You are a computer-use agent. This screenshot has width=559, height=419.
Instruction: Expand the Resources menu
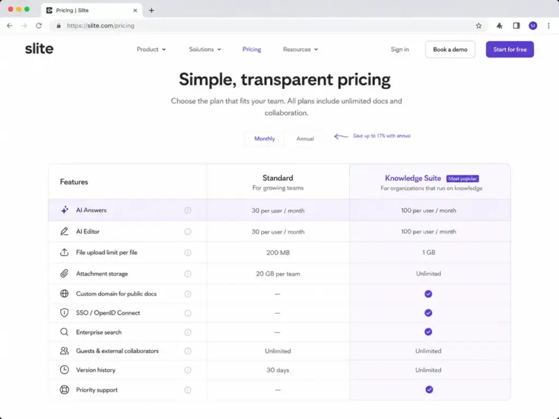click(x=301, y=49)
